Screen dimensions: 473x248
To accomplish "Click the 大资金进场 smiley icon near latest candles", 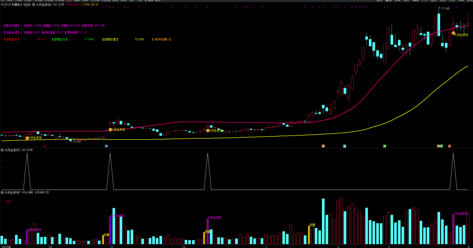I will click(x=454, y=33).
